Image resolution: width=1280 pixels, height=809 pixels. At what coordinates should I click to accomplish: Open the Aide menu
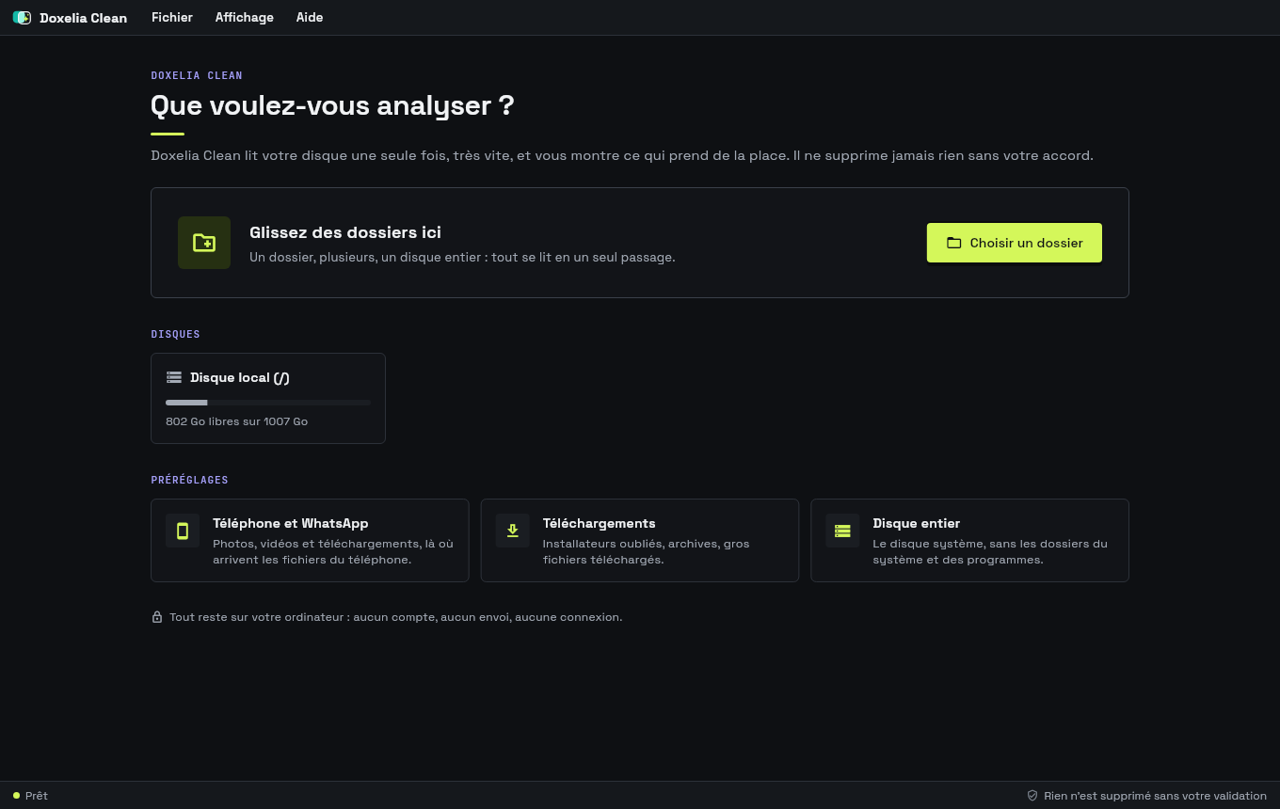pos(310,18)
